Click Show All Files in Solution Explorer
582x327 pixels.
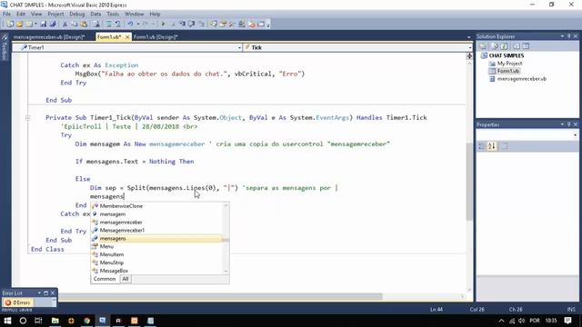point(495,46)
